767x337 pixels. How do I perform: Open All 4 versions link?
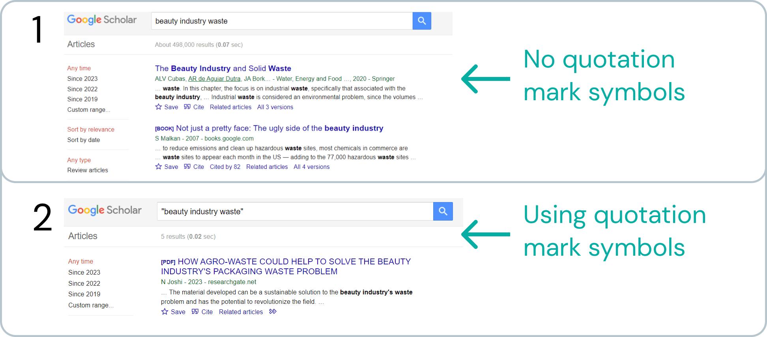tap(311, 167)
